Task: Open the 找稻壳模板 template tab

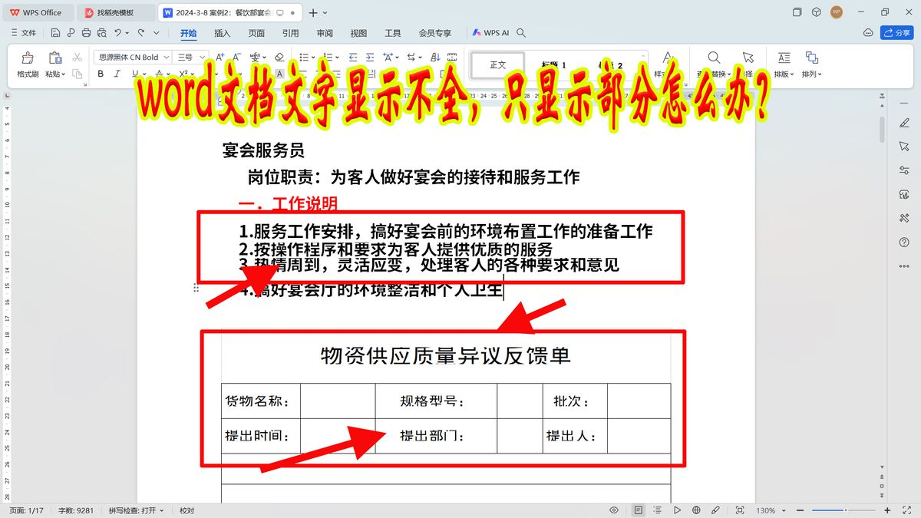Action: (x=115, y=12)
